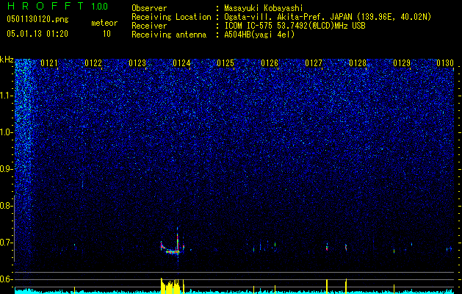Viewport: 462px width, 294px height.
Task: Click the kHz axis unit label
Action: click(7, 60)
